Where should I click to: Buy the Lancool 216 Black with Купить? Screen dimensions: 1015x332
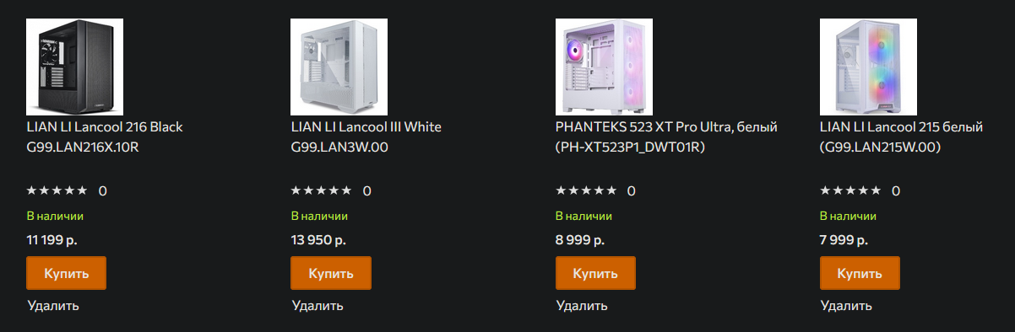click(x=67, y=274)
